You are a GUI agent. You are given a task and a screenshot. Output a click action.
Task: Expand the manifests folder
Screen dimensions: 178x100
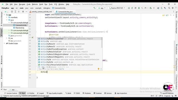(x=7, y=17)
